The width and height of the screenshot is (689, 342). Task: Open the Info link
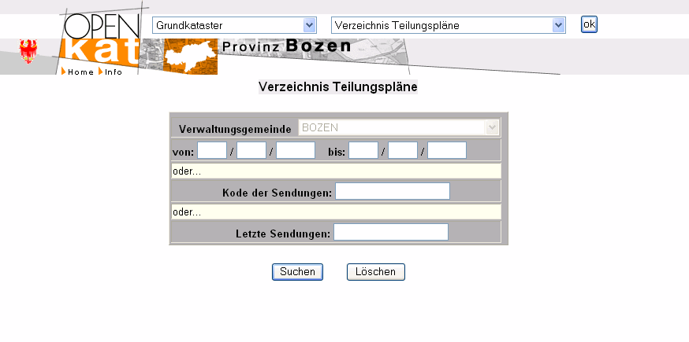113,72
